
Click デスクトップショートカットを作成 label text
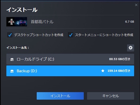coord(39,35)
